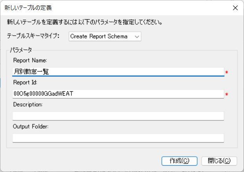This screenshot has width=244, height=172.
Task: Open the Create Report Schema dropdown
Action: coord(105,36)
